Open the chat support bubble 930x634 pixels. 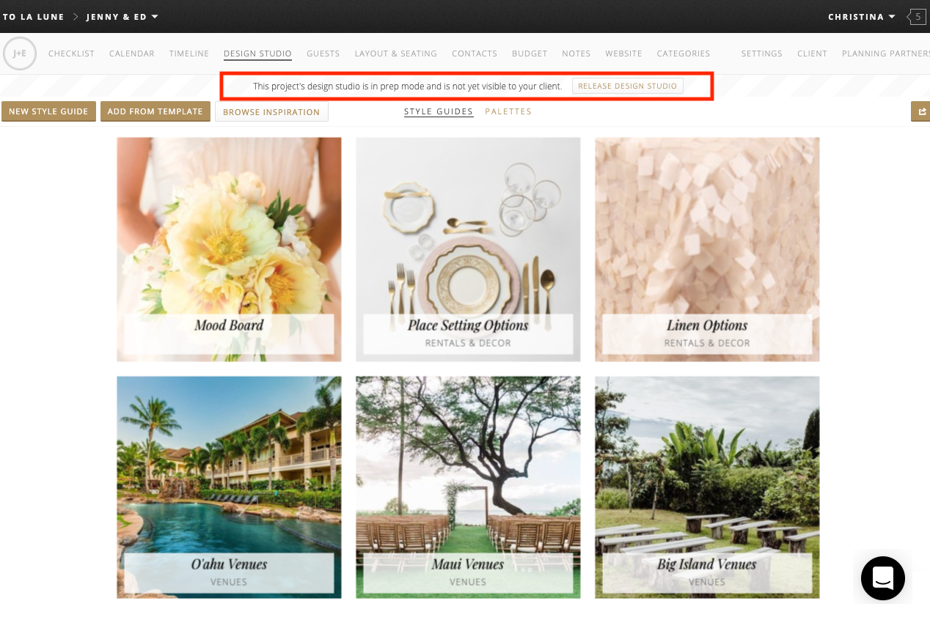[882, 578]
